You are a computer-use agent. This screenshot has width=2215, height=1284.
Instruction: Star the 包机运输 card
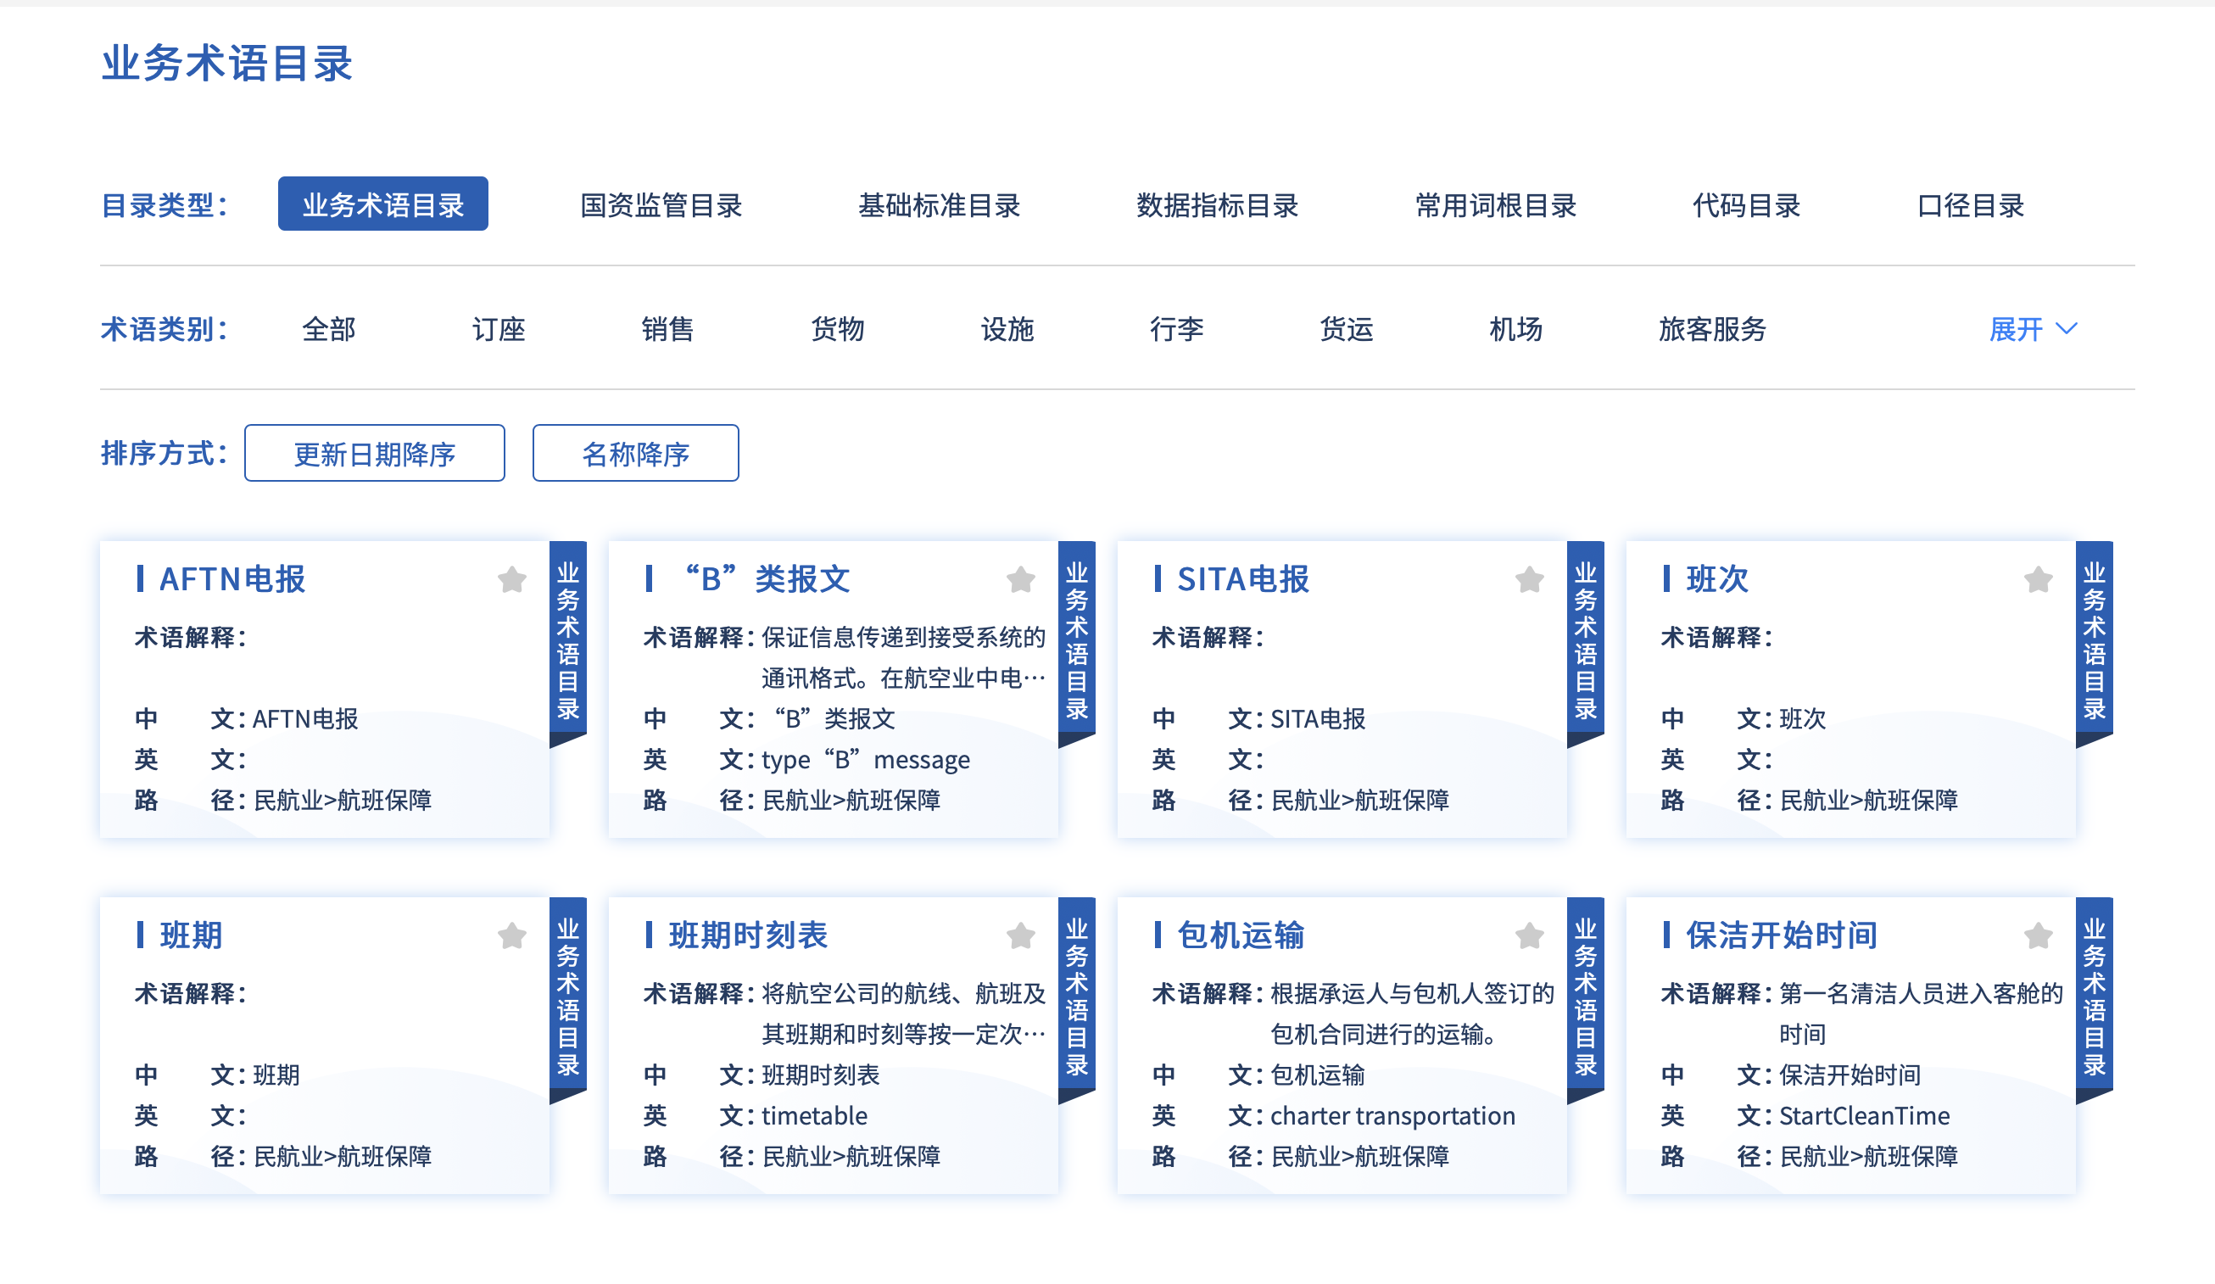pyautogui.click(x=1530, y=936)
